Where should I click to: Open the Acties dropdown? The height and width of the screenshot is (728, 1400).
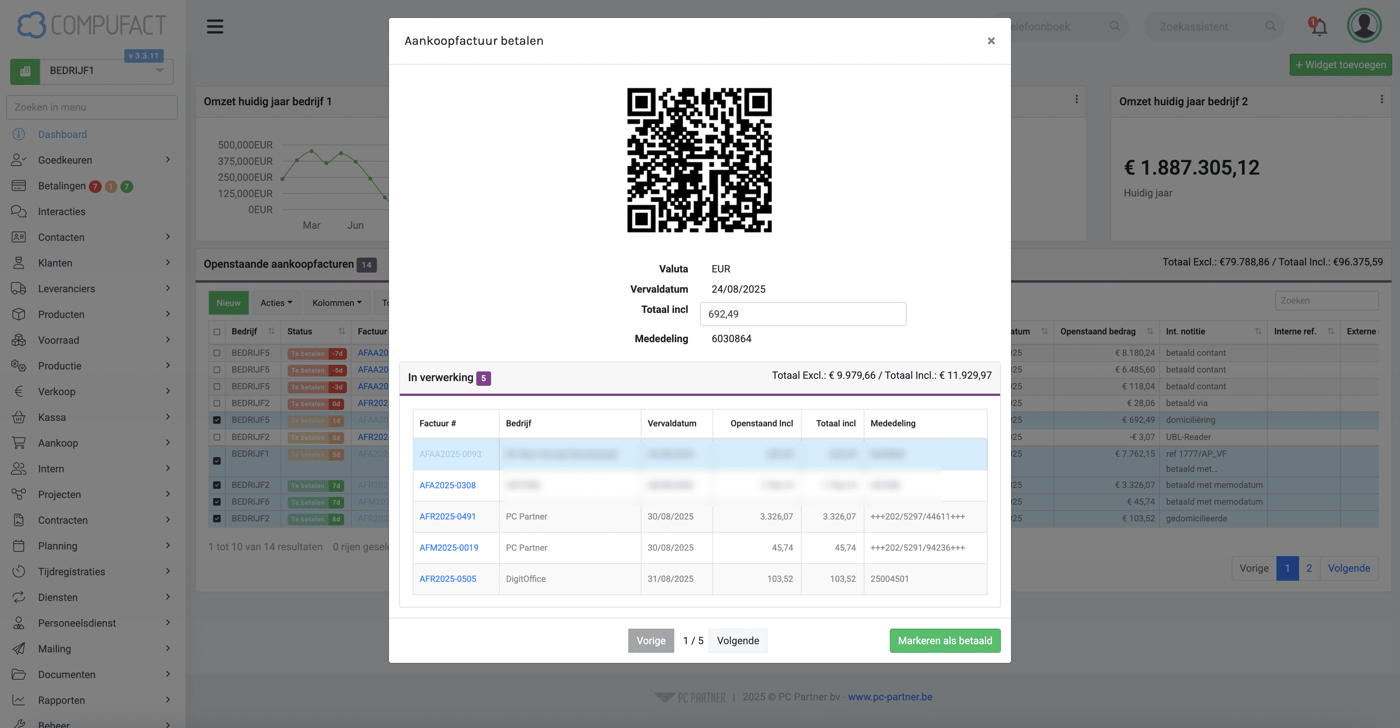coord(276,302)
